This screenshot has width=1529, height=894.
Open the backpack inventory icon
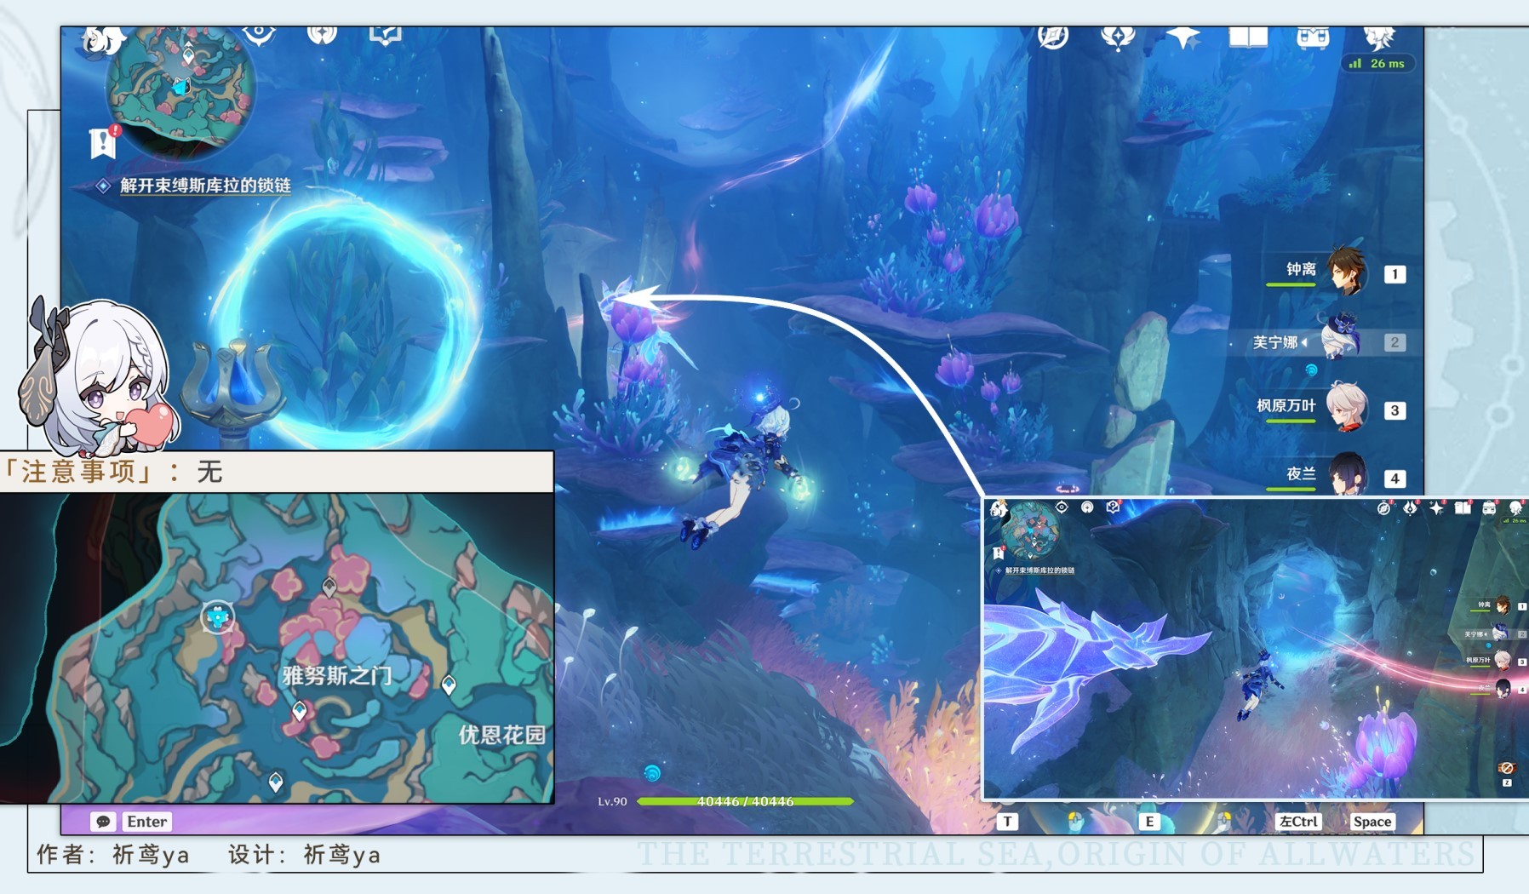click(1312, 37)
